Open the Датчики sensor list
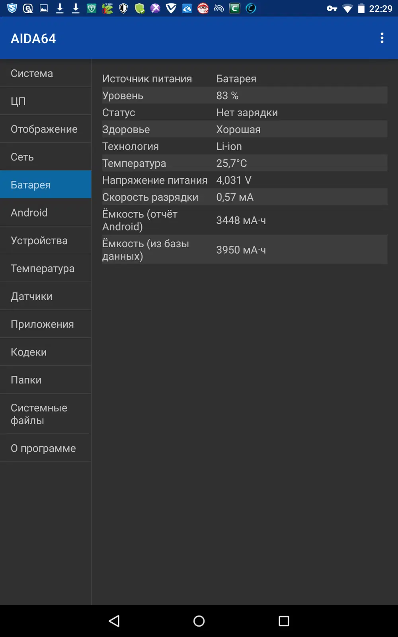This screenshot has height=637, width=398. click(x=45, y=296)
